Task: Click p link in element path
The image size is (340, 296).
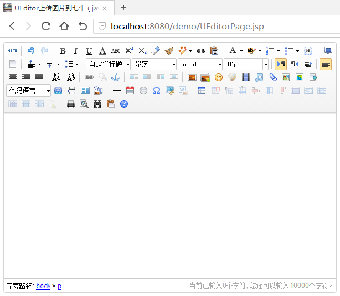Action: point(59,287)
